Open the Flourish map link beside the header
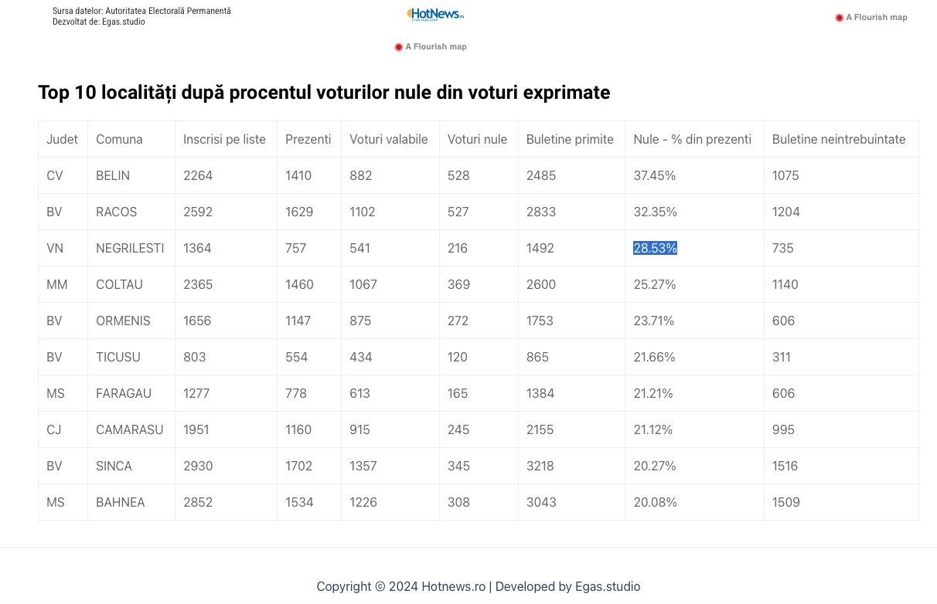This screenshot has width=937, height=604. (871, 17)
